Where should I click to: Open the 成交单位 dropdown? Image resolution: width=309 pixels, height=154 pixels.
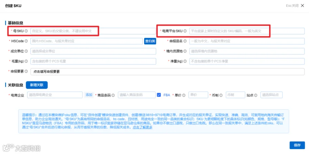93,51
